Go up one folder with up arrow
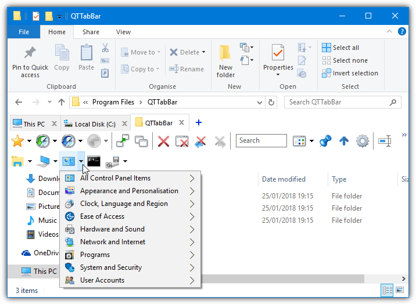 pos(62,102)
